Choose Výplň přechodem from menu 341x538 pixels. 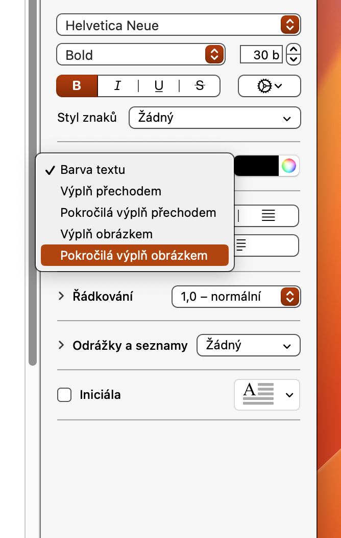(111, 191)
